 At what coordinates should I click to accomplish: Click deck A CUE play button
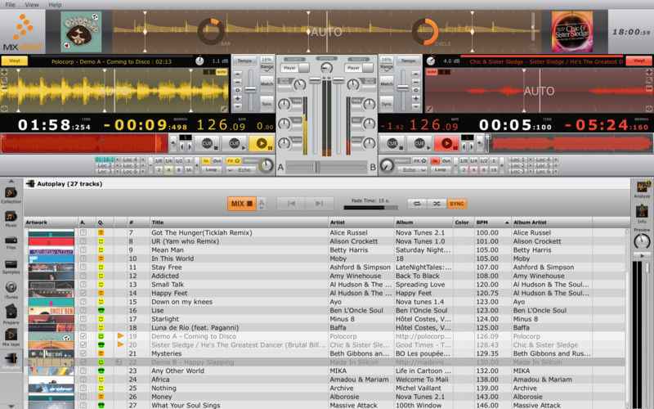coord(235,144)
